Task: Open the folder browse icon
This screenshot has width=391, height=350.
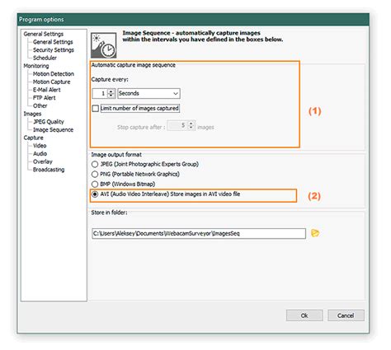Action: coord(315,233)
